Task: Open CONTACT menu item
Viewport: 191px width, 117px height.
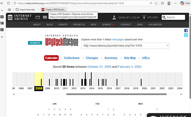Action: 126,25
